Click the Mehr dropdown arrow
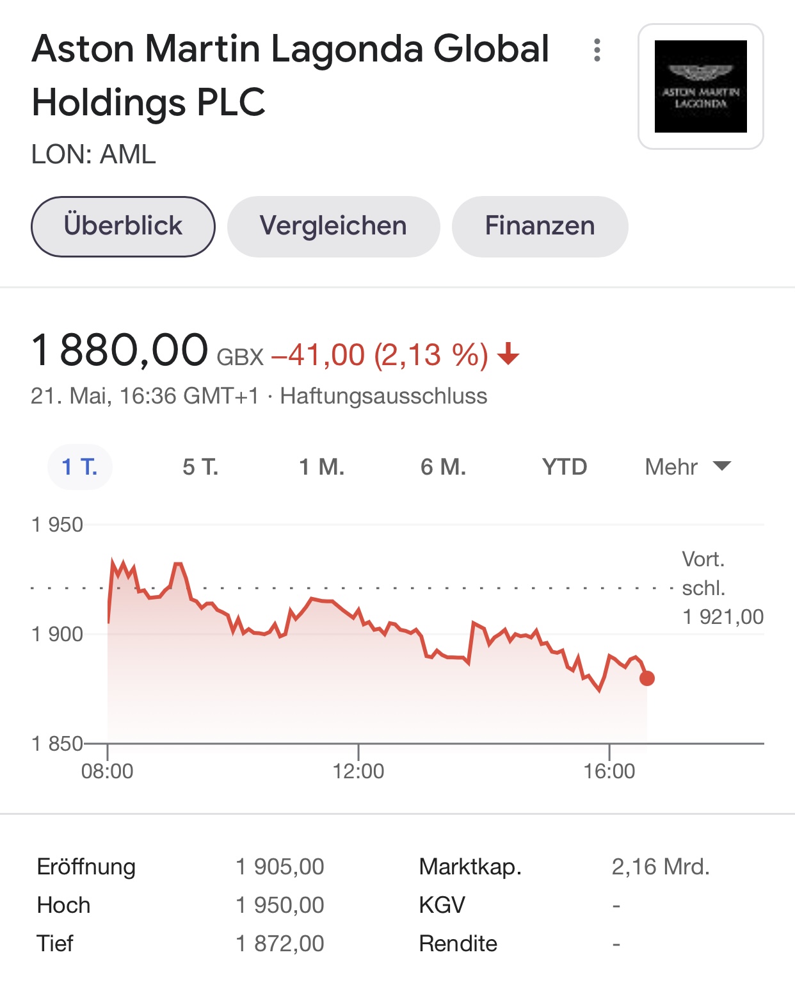Image resolution: width=795 pixels, height=982 pixels. coord(722,466)
